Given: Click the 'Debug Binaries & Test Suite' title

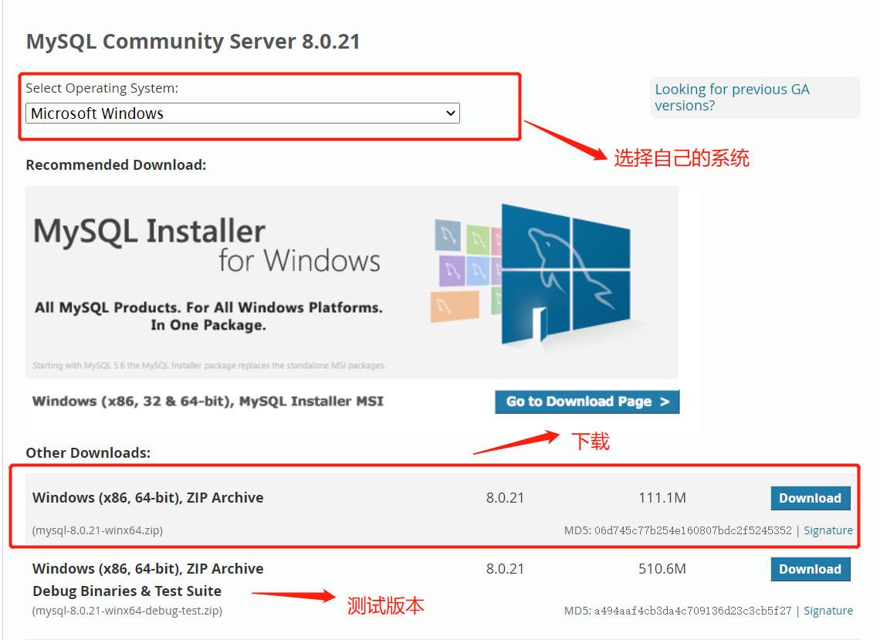Looking at the screenshot, I should 127,591.
